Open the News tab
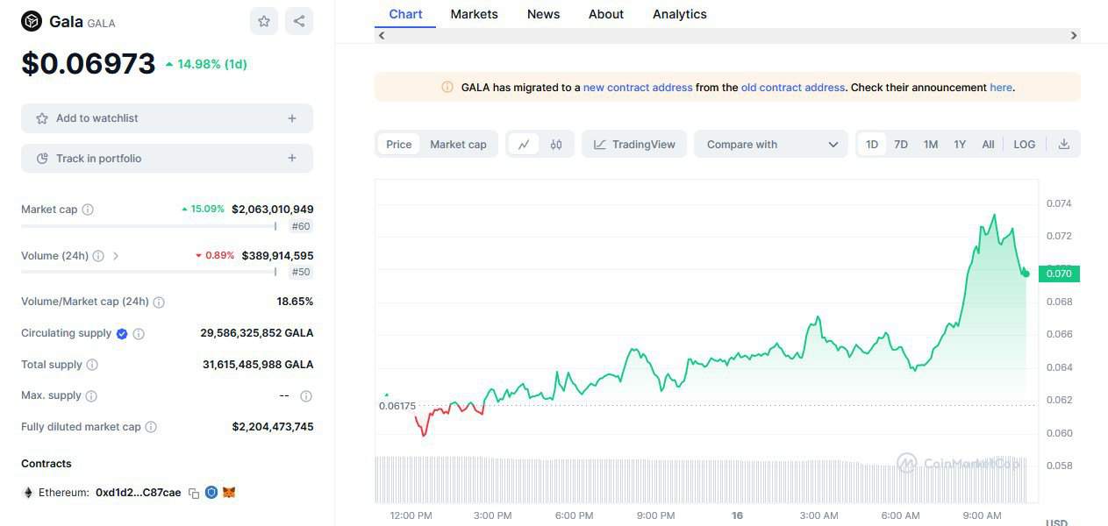The height and width of the screenshot is (526, 1108). [543, 14]
